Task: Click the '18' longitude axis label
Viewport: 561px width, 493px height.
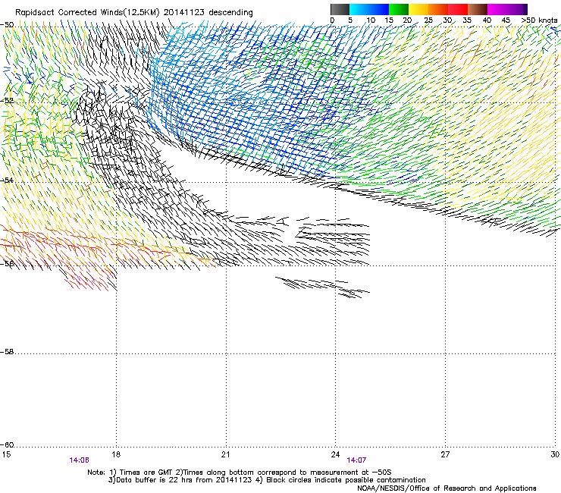Action: 116,454
